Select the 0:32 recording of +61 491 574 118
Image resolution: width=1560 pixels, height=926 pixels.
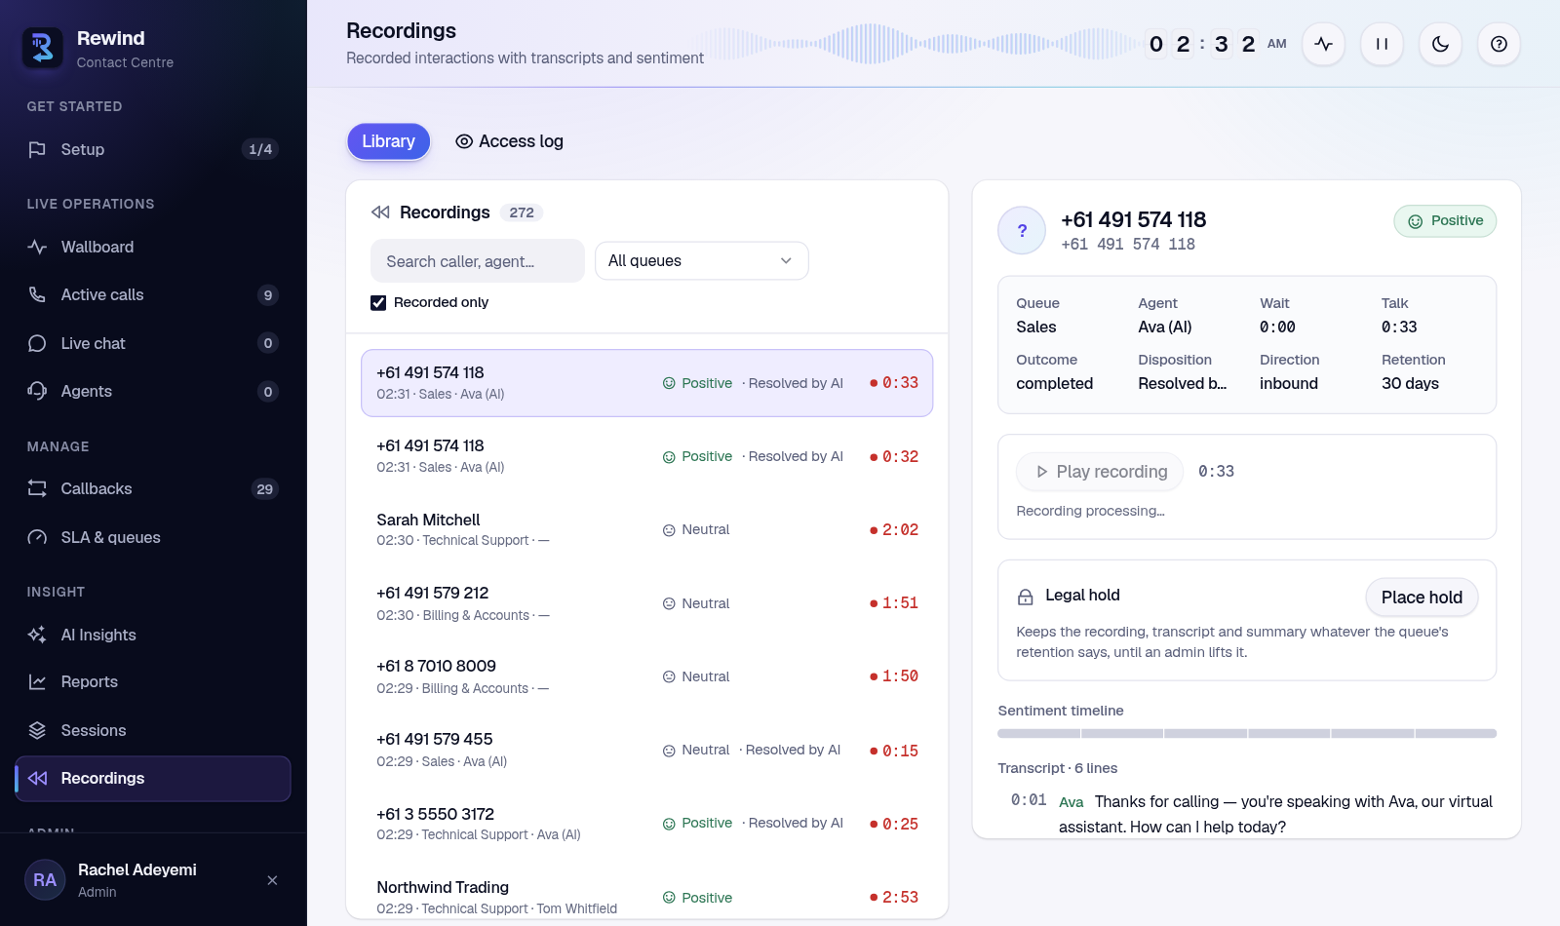point(647,456)
